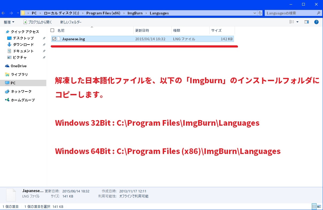Viewport: 323px width, 210px height.
Task: Switch to details view from status bar
Action: 314,207
